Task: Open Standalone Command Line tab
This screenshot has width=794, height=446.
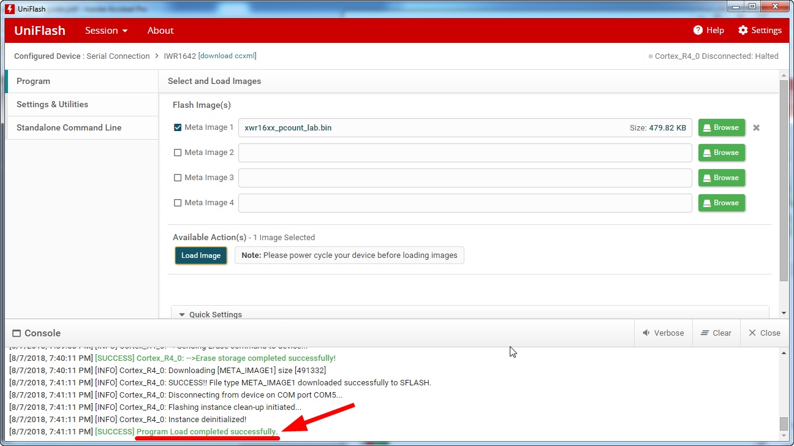Action: point(81,127)
